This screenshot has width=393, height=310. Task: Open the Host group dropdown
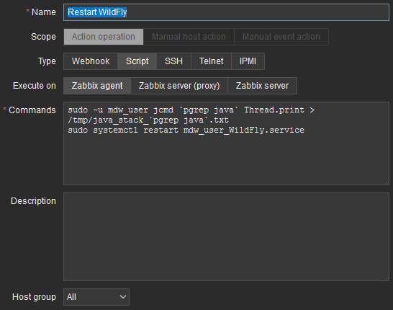click(96, 297)
